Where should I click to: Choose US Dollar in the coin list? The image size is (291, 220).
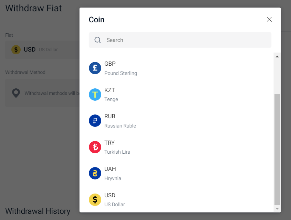180,200
